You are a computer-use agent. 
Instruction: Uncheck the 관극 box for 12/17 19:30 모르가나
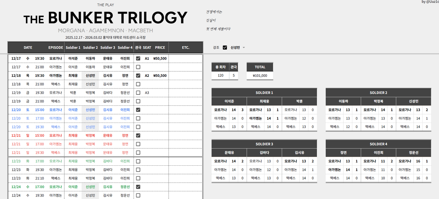138,59
